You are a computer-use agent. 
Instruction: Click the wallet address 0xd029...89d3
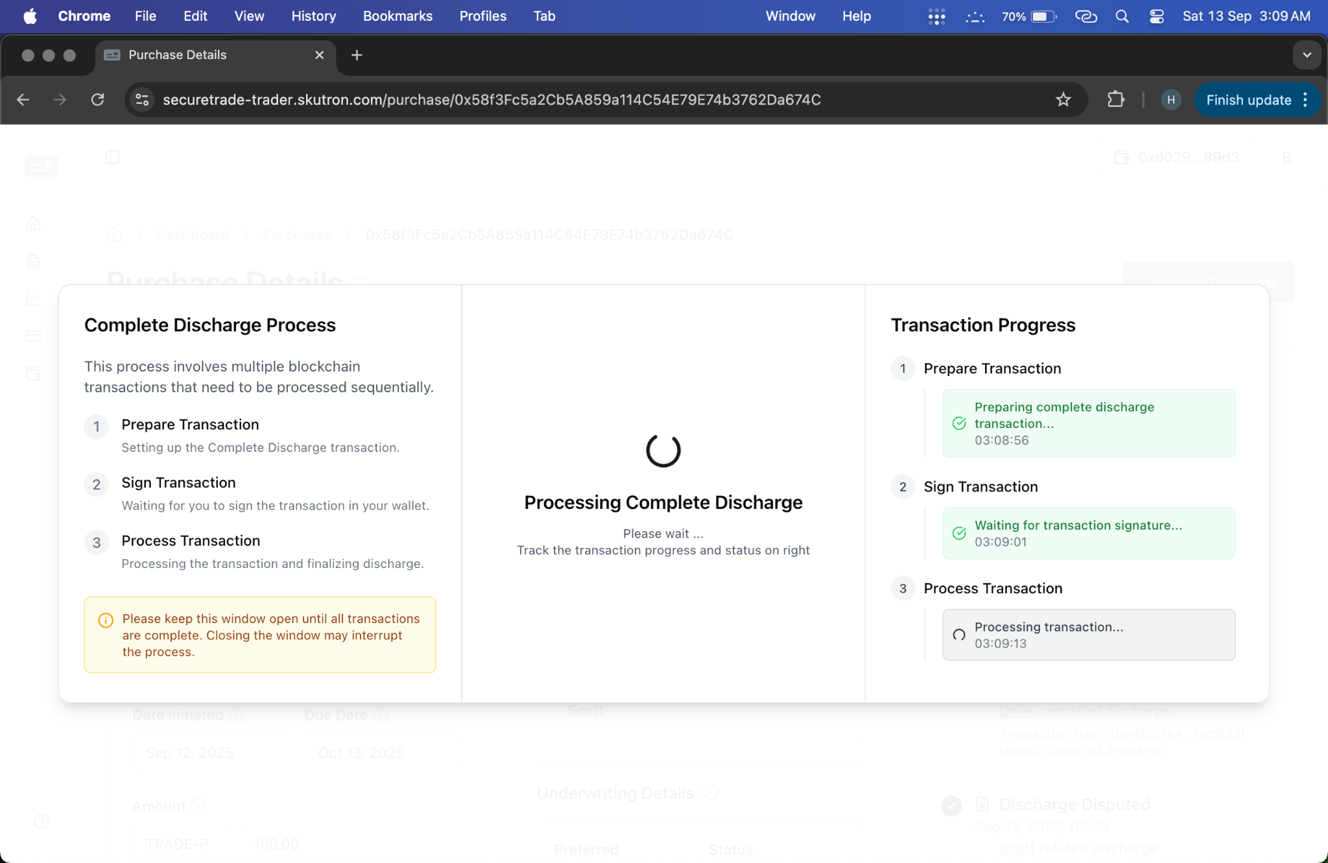(1188, 158)
